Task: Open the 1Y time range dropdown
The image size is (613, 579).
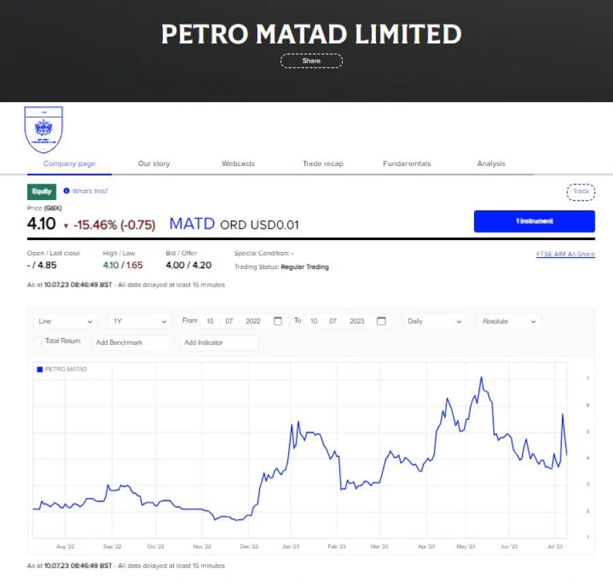Action: point(139,320)
